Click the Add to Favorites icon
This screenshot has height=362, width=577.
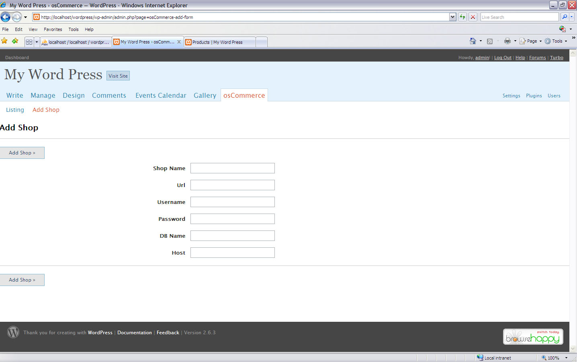[x=15, y=41]
